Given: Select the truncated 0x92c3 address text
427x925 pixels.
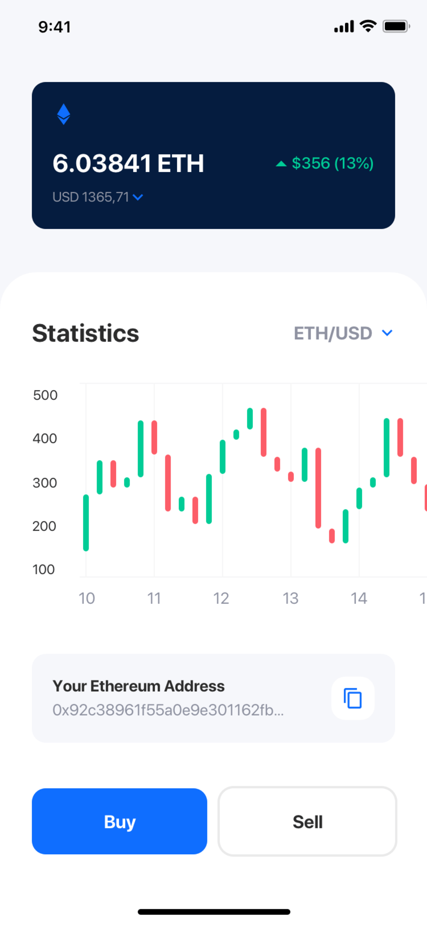Looking at the screenshot, I should (168, 710).
